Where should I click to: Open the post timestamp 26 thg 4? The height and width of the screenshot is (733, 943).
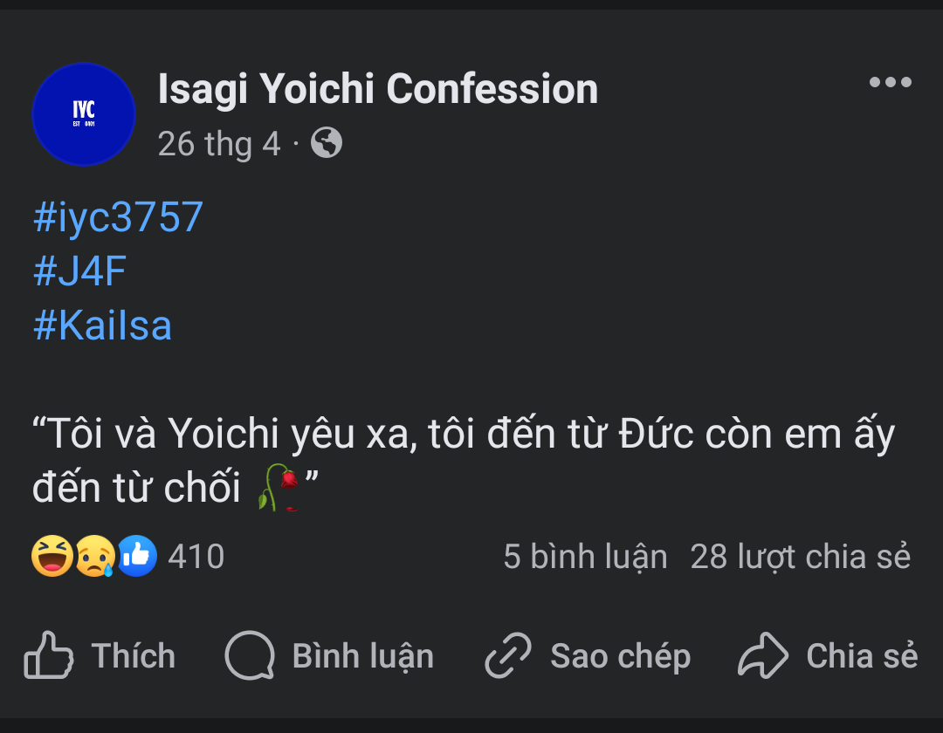pyautogui.click(x=219, y=143)
